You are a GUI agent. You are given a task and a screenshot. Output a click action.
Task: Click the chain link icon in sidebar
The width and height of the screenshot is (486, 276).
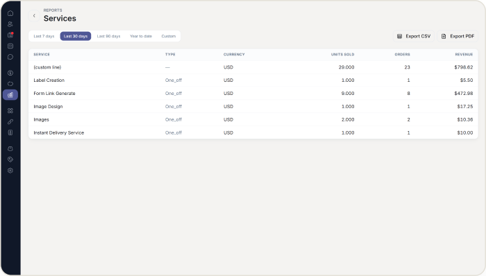10,121
